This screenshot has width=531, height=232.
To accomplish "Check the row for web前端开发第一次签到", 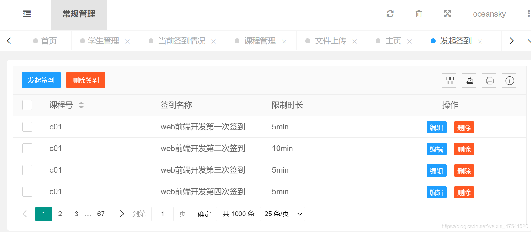I will 27,127.
